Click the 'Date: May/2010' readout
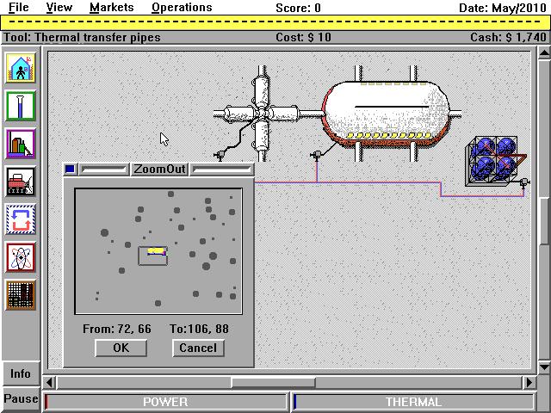This screenshot has width=551, height=413. (x=503, y=8)
